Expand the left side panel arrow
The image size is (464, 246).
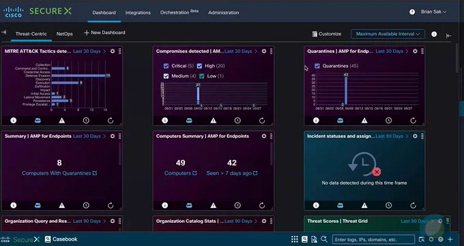coord(4,32)
